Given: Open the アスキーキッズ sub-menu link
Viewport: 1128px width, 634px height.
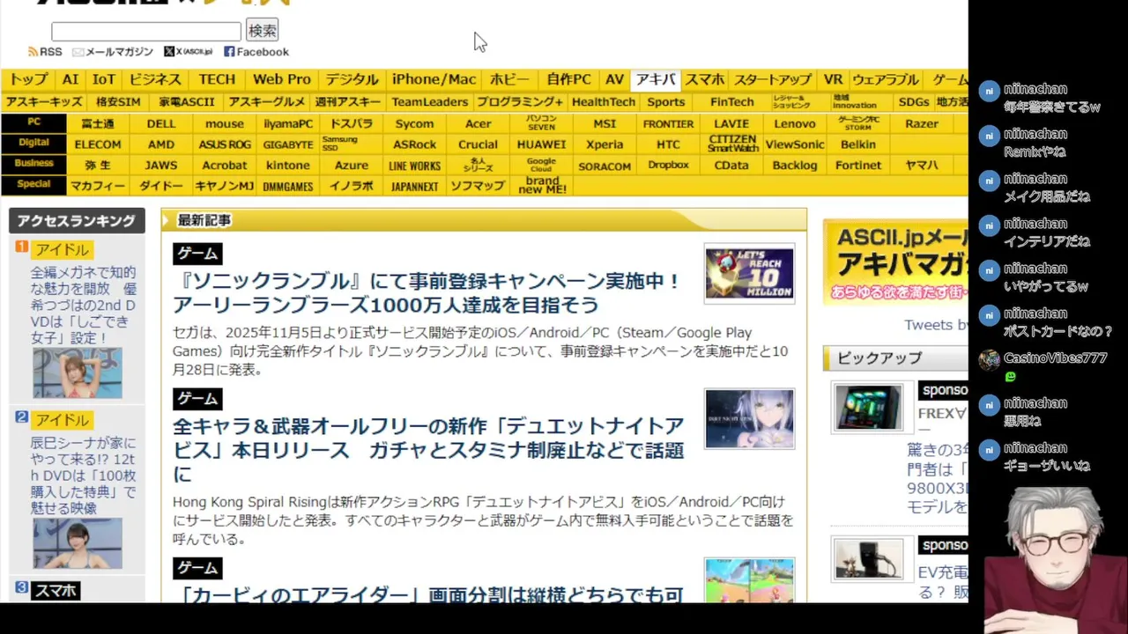Looking at the screenshot, I should 43,102.
